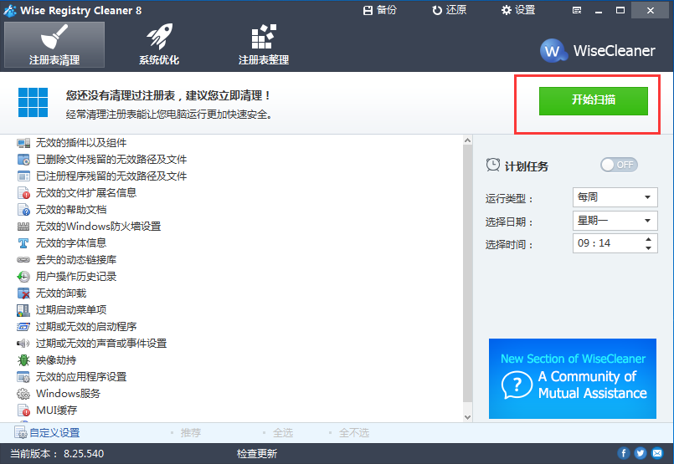The width and height of the screenshot is (674, 464).
Task: Click the 还原 restore button
Action: coord(449,10)
